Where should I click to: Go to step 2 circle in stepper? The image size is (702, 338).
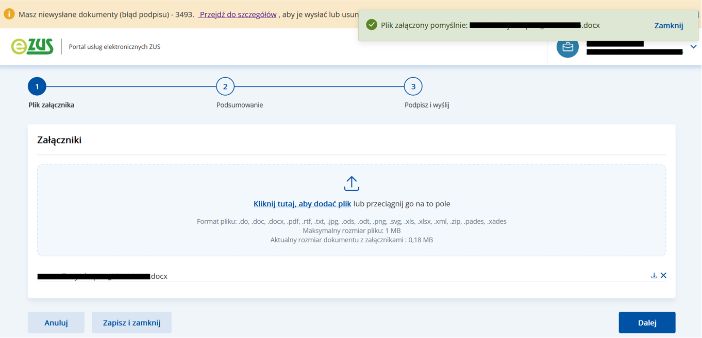[225, 86]
